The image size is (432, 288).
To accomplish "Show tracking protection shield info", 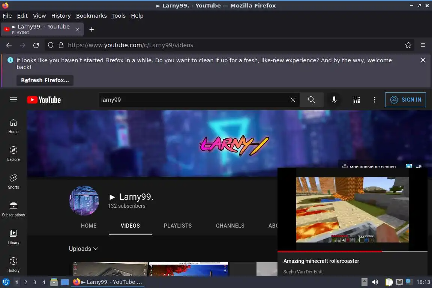I will click(x=50, y=45).
